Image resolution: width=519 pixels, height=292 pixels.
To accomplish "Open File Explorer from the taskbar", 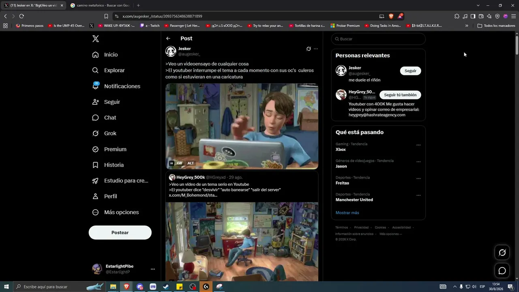I will tap(113, 287).
